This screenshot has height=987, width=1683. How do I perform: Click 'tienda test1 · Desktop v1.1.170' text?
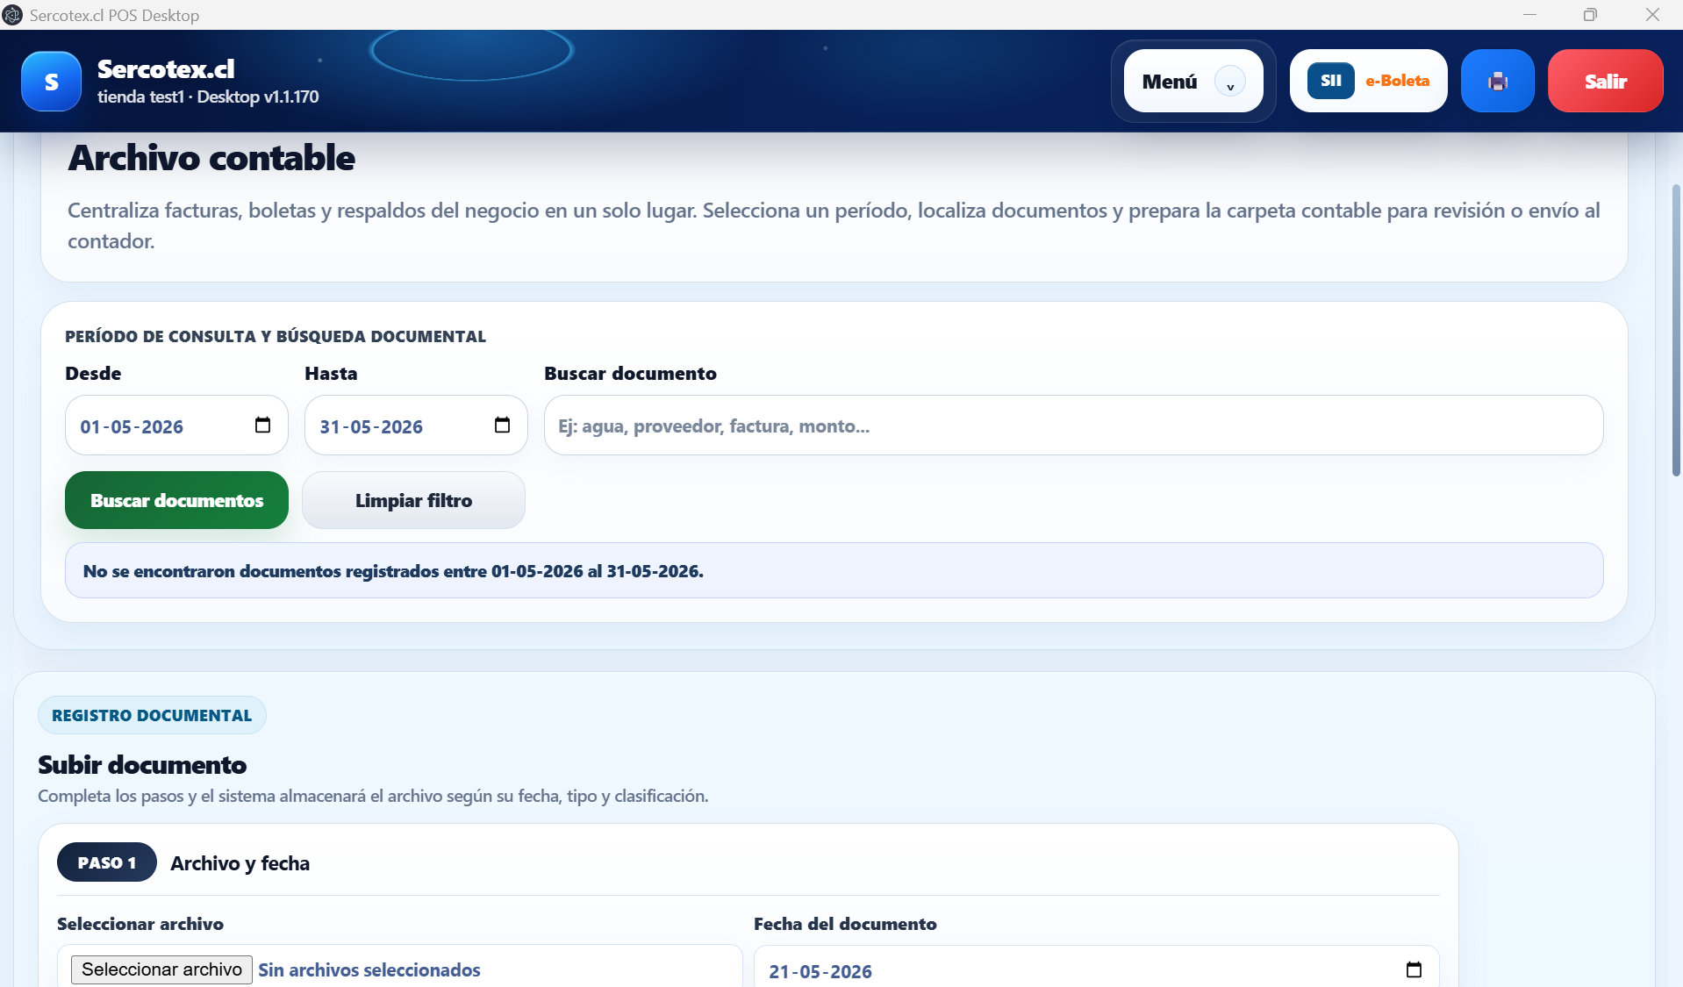(208, 97)
